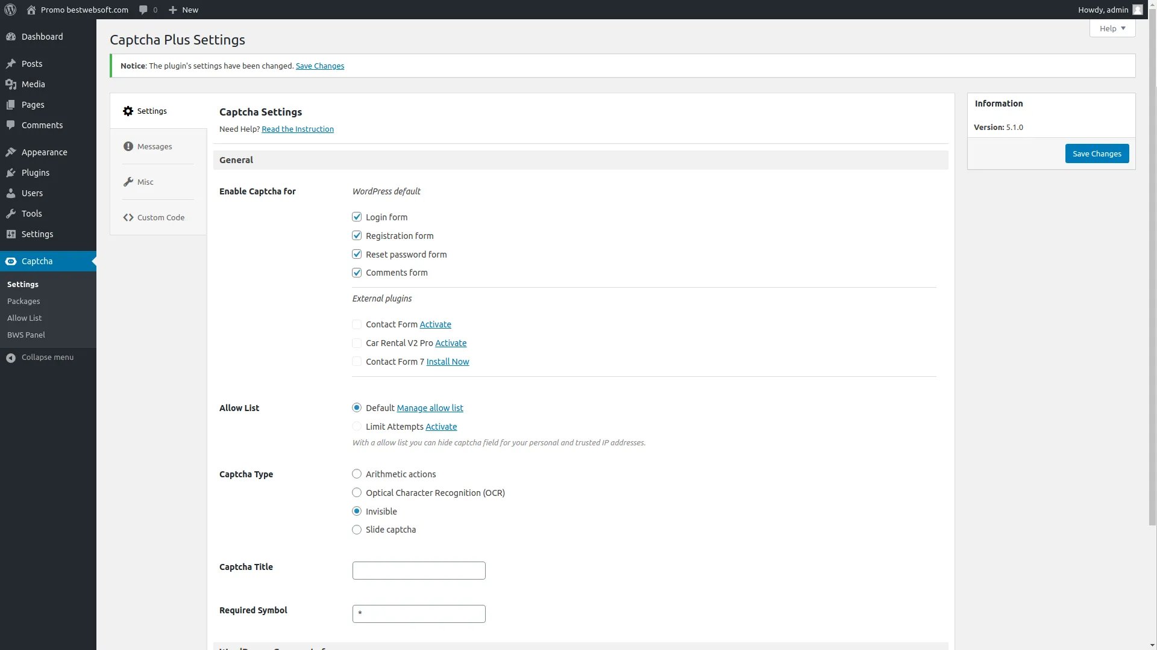Toggle the Login form checkbox
This screenshot has width=1157, height=650.
(x=356, y=217)
